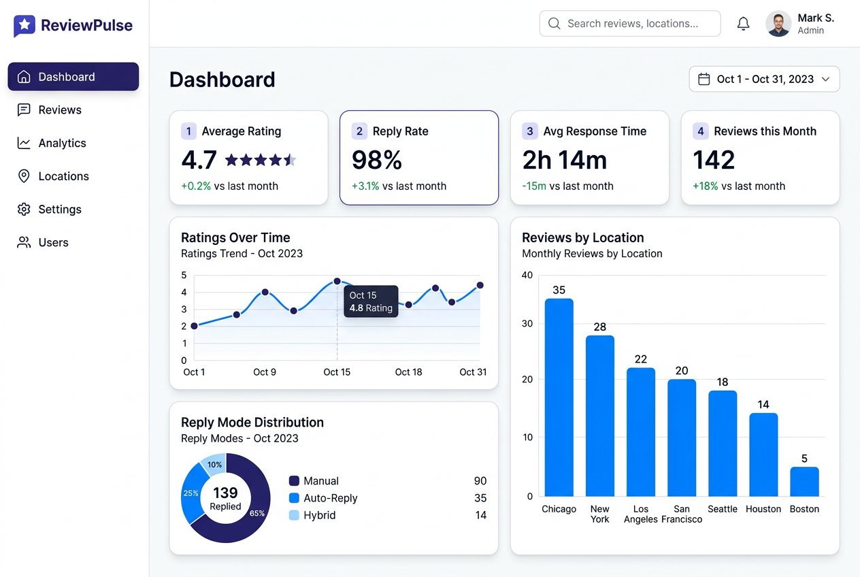Viewport: 860px width, 577px height.
Task: Click the 98% reply rate value
Action: (377, 160)
